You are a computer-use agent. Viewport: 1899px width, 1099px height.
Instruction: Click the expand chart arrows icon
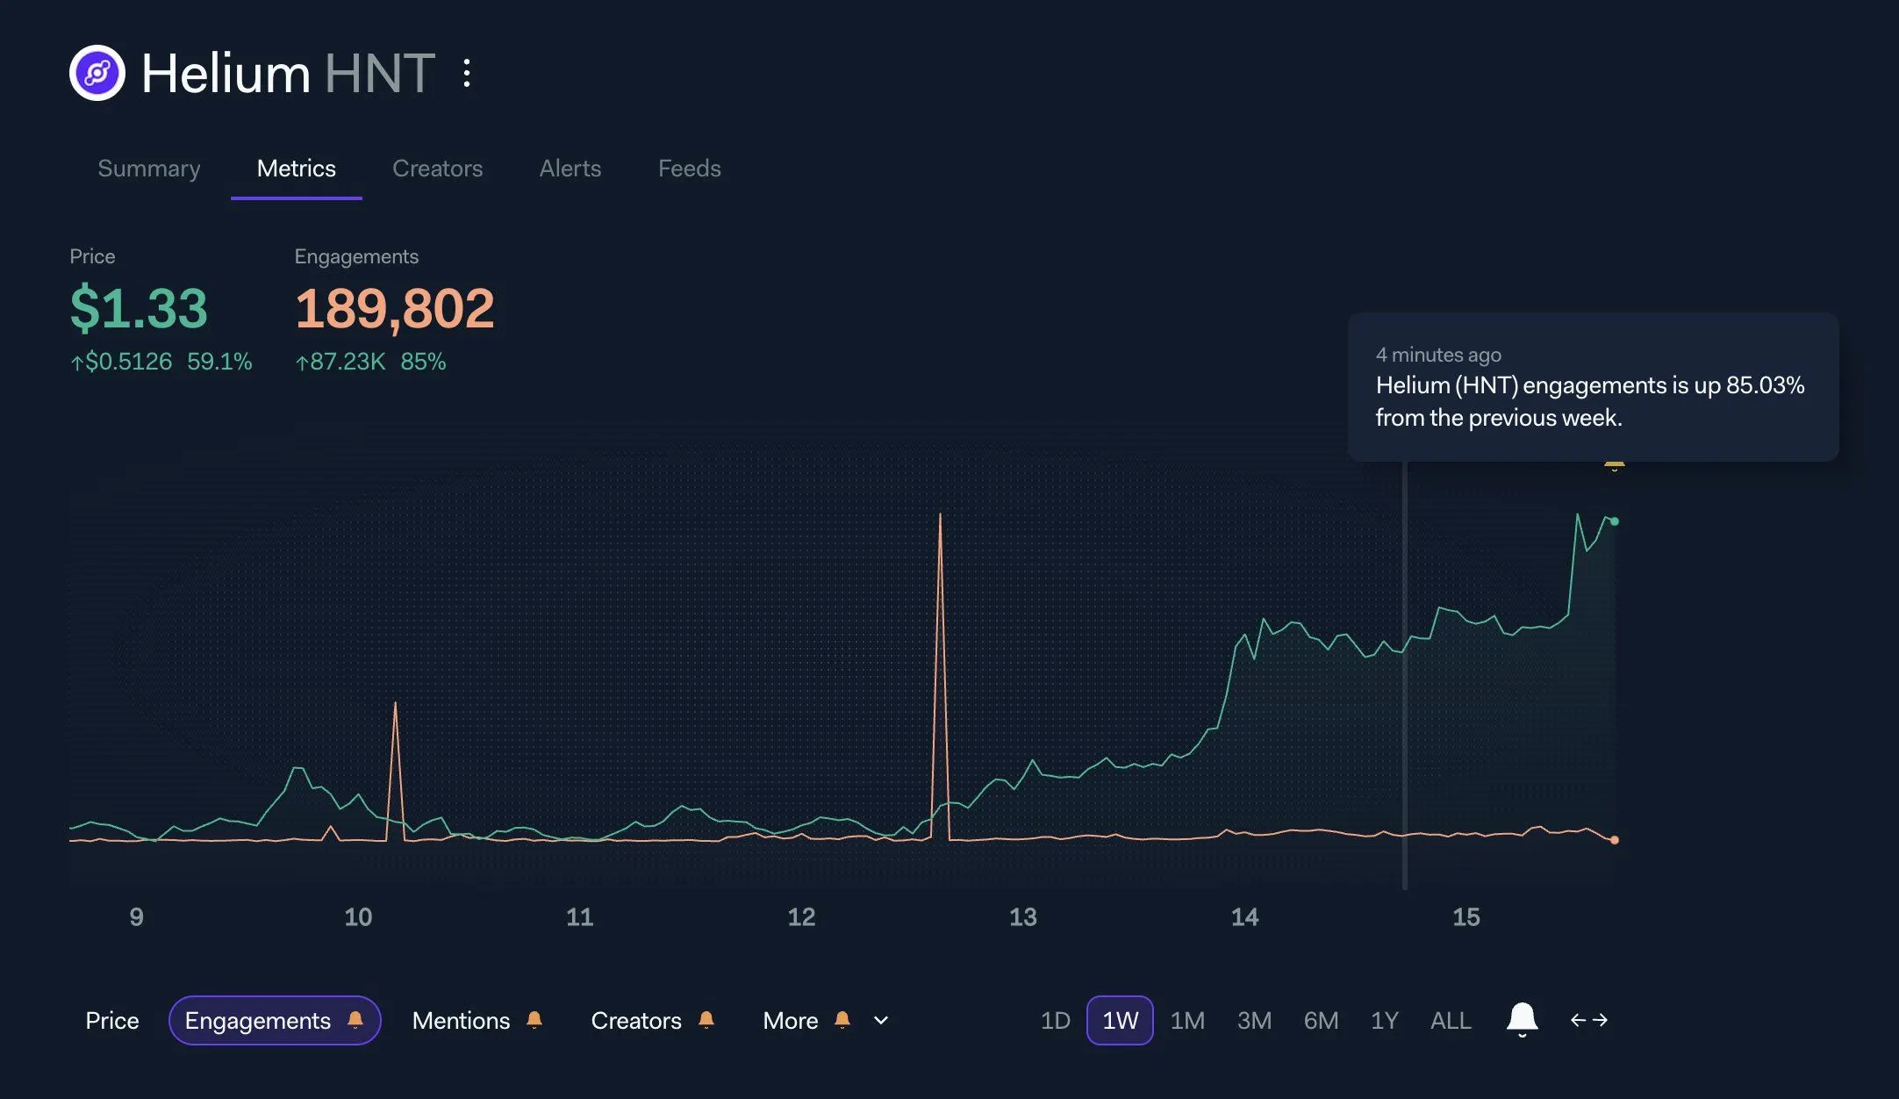[x=1589, y=1020]
